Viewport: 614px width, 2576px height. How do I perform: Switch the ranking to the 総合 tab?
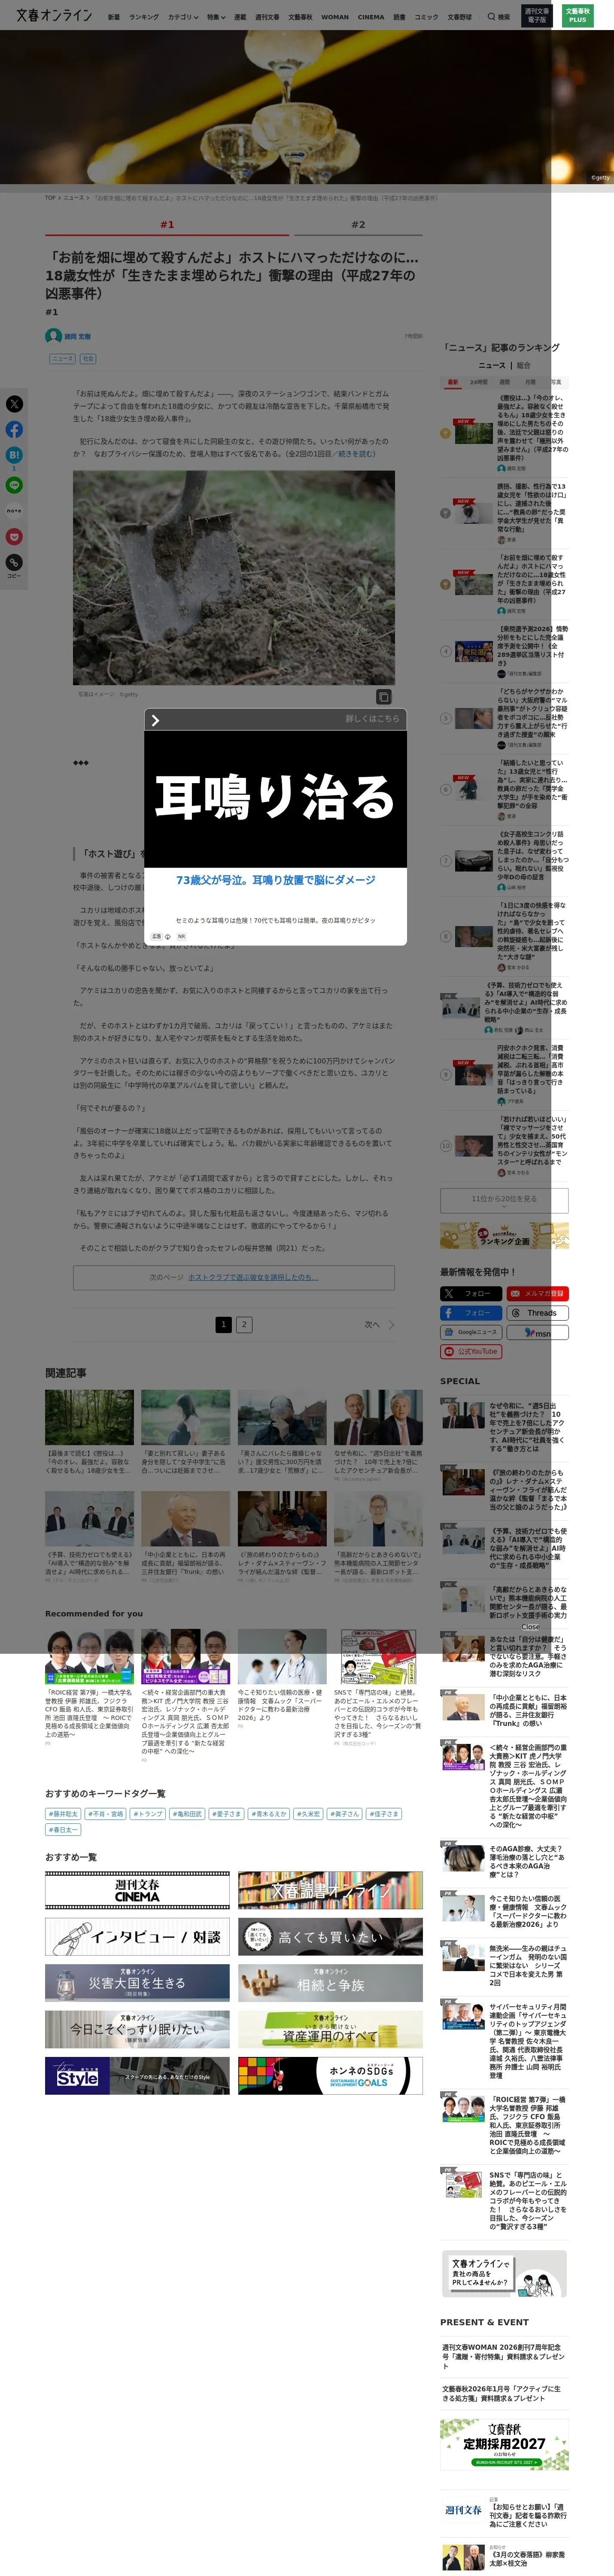coord(524,366)
